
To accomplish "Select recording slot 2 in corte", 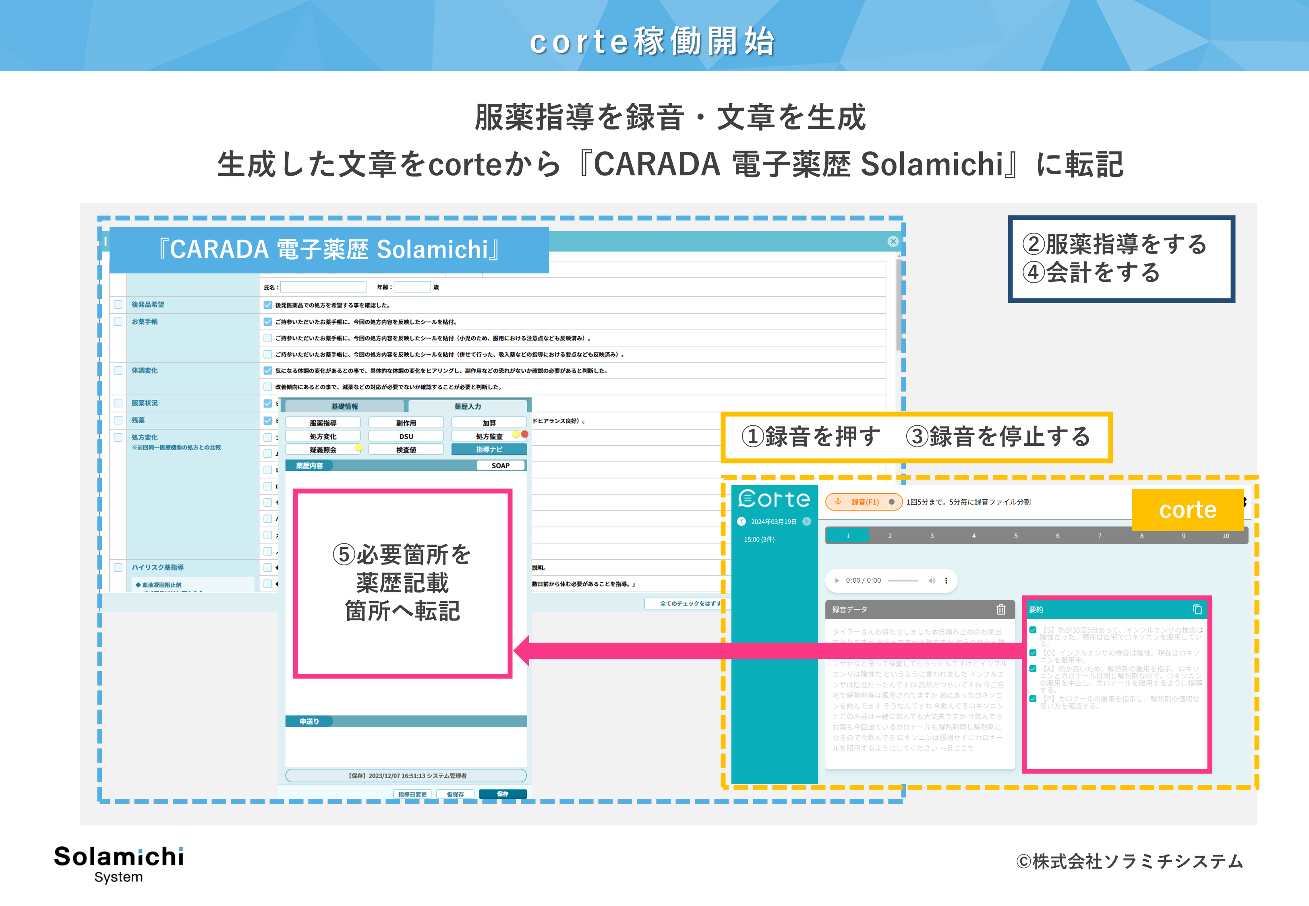I will coord(890,536).
